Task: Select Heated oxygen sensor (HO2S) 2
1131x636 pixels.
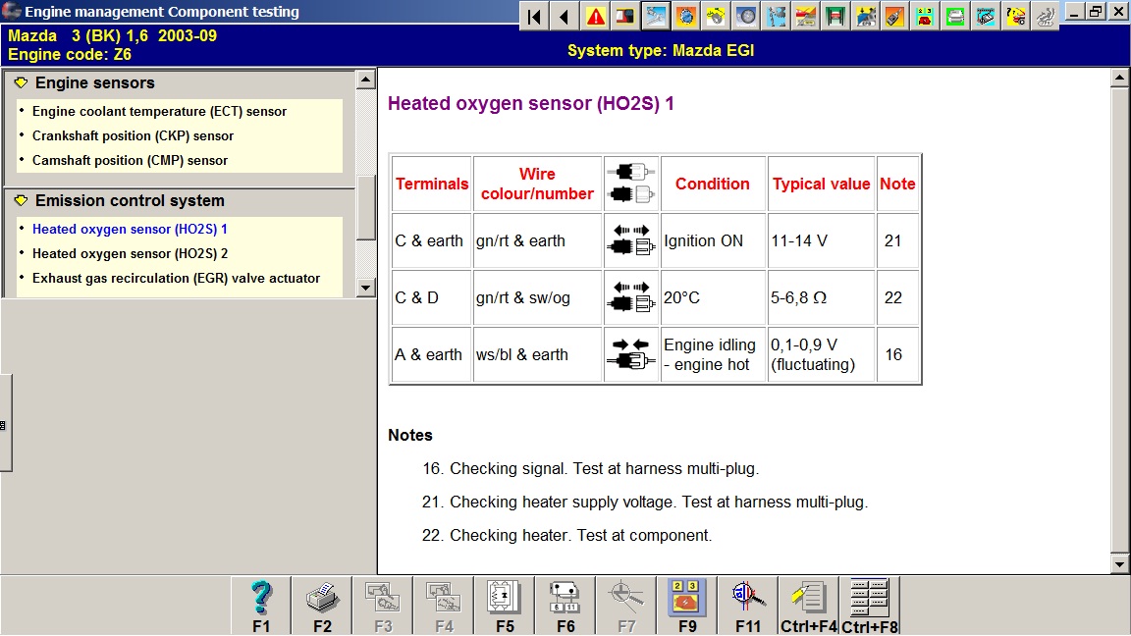Action: pos(130,254)
